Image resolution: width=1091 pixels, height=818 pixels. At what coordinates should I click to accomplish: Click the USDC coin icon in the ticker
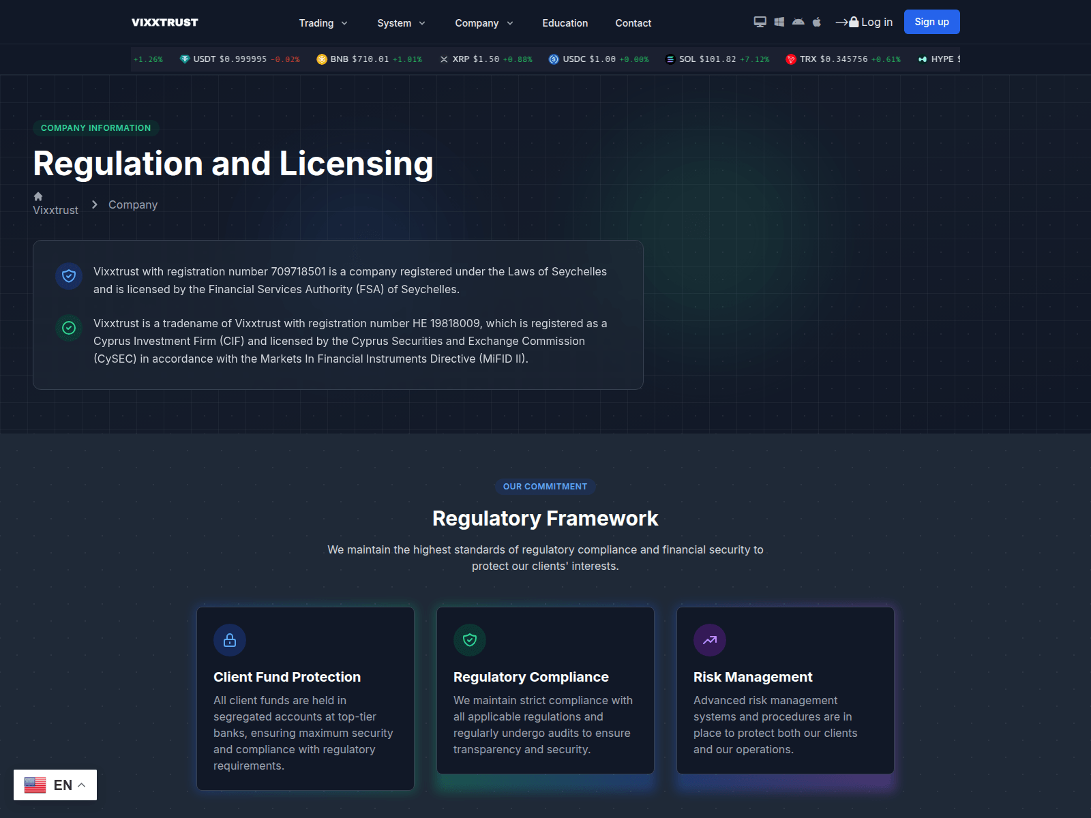[554, 59]
